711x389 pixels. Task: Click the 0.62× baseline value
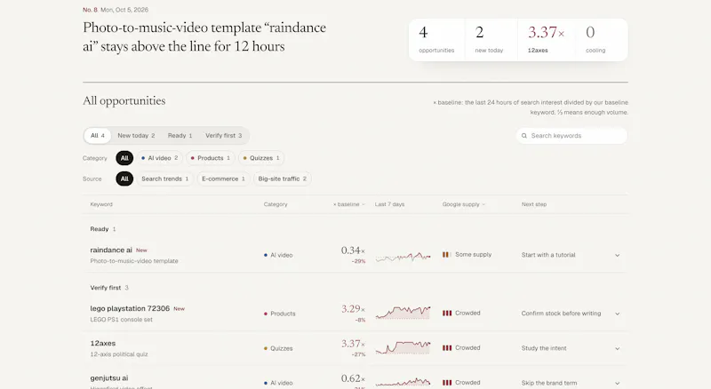(353, 378)
